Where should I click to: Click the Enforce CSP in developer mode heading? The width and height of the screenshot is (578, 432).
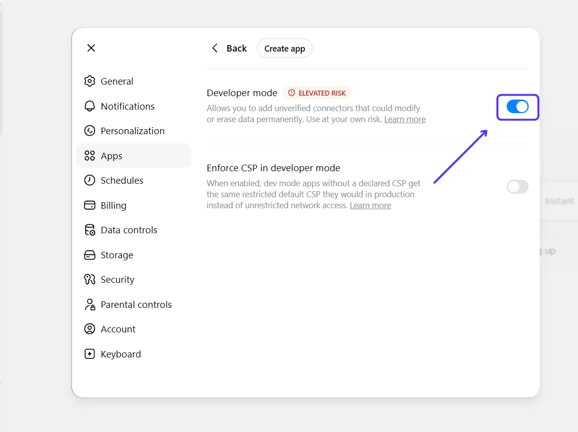coord(274,168)
